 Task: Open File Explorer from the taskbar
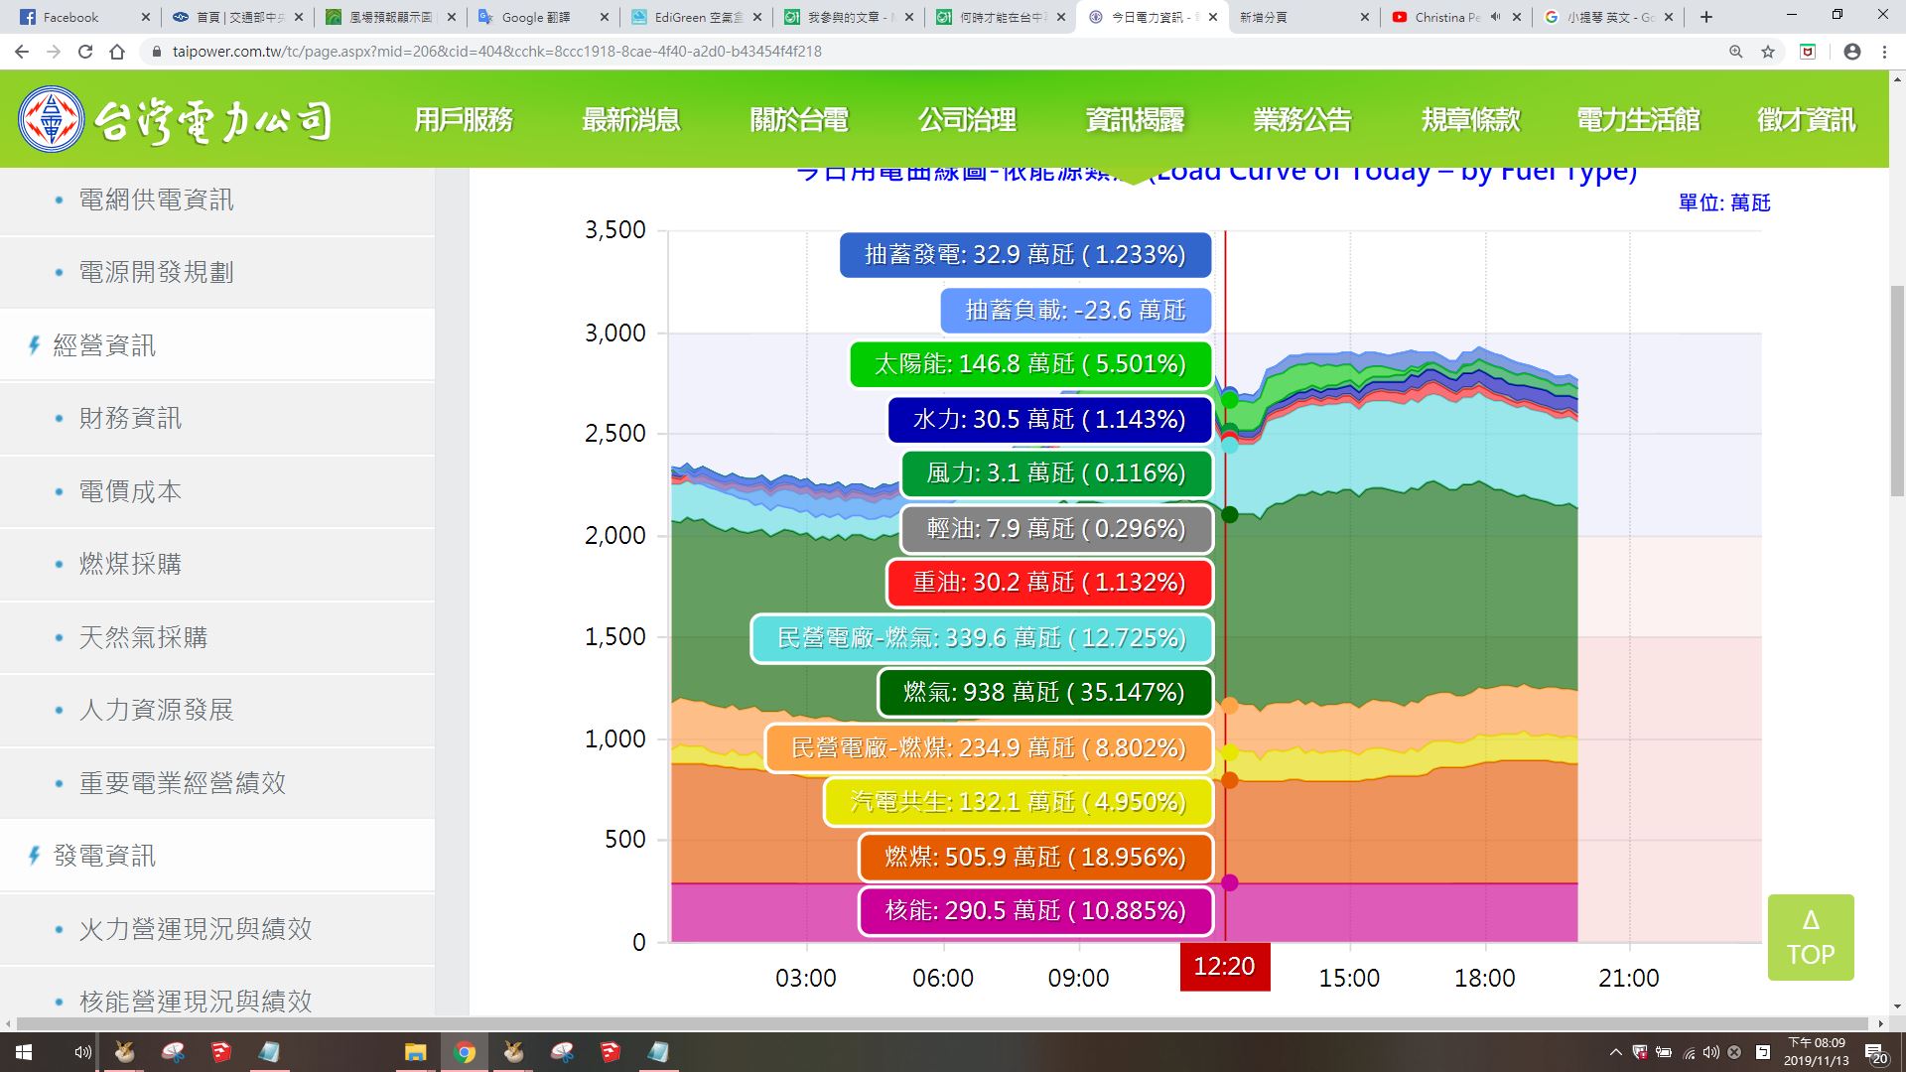[x=415, y=1052]
